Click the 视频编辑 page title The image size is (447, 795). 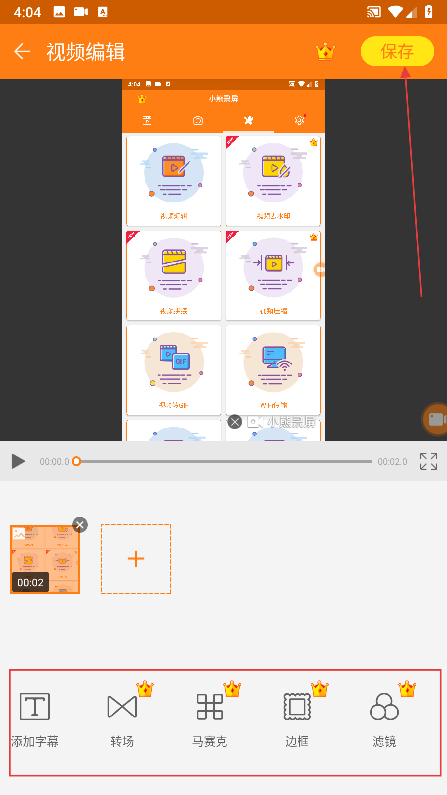click(85, 52)
